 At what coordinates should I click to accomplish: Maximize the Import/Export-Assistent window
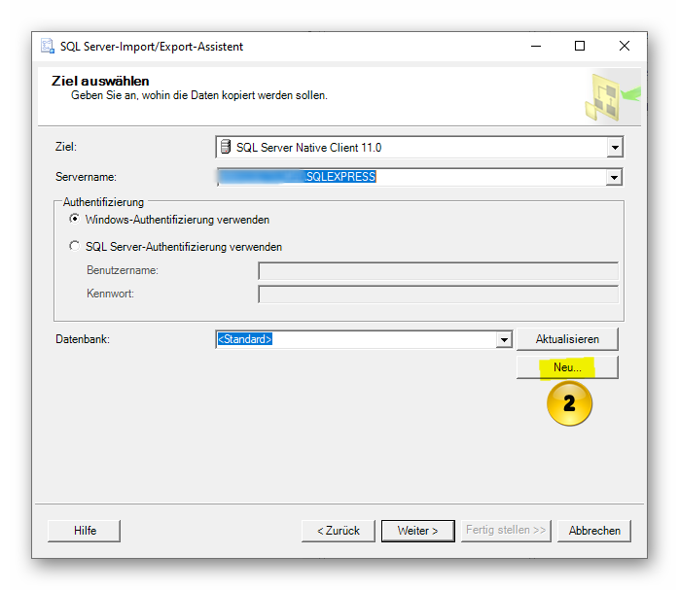pyautogui.click(x=580, y=47)
